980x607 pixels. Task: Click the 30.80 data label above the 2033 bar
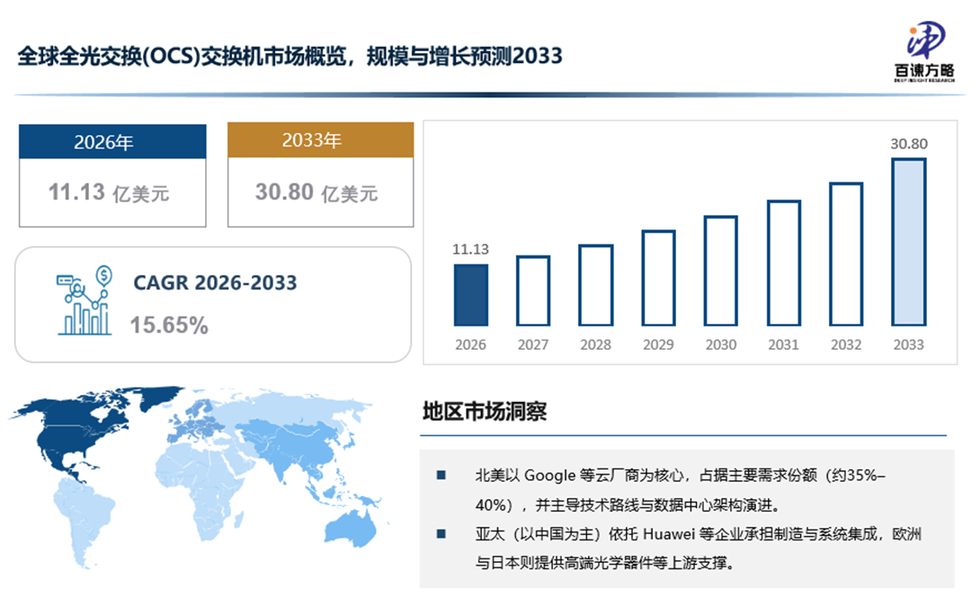click(908, 143)
